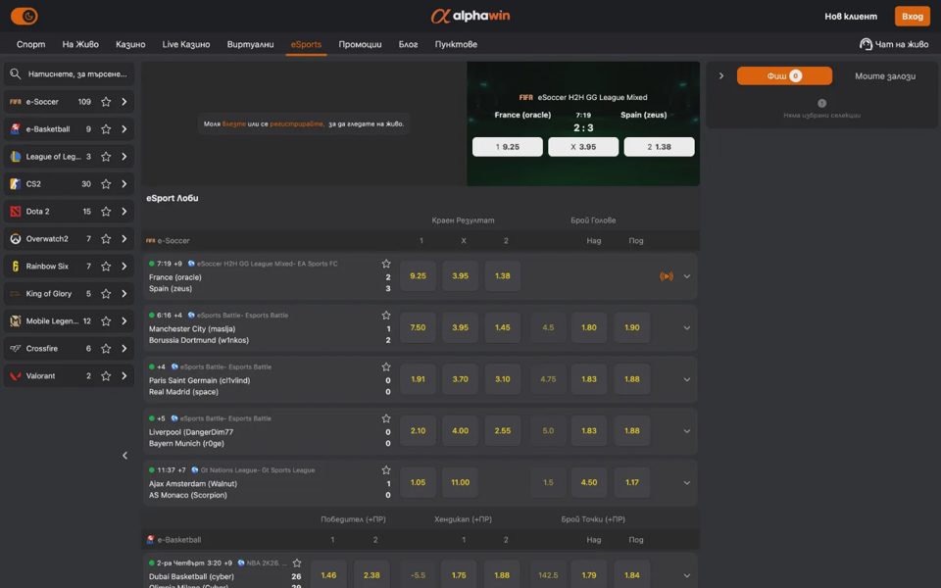Open the League of Legends icon
Viewport: 941px width, 588px height.
[x=16, y=157]
